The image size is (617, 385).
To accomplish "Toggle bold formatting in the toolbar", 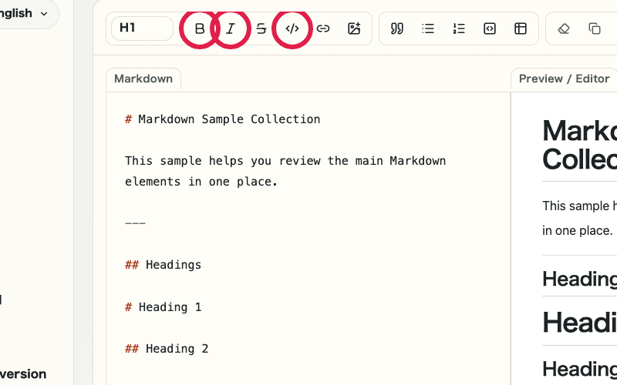I will click(x=200, y=28).
